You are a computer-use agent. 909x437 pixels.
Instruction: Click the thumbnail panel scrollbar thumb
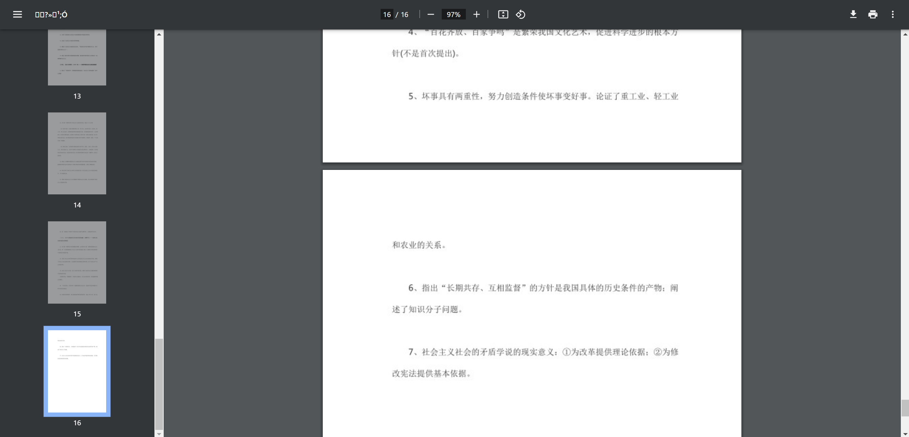(x=159, y=384)
